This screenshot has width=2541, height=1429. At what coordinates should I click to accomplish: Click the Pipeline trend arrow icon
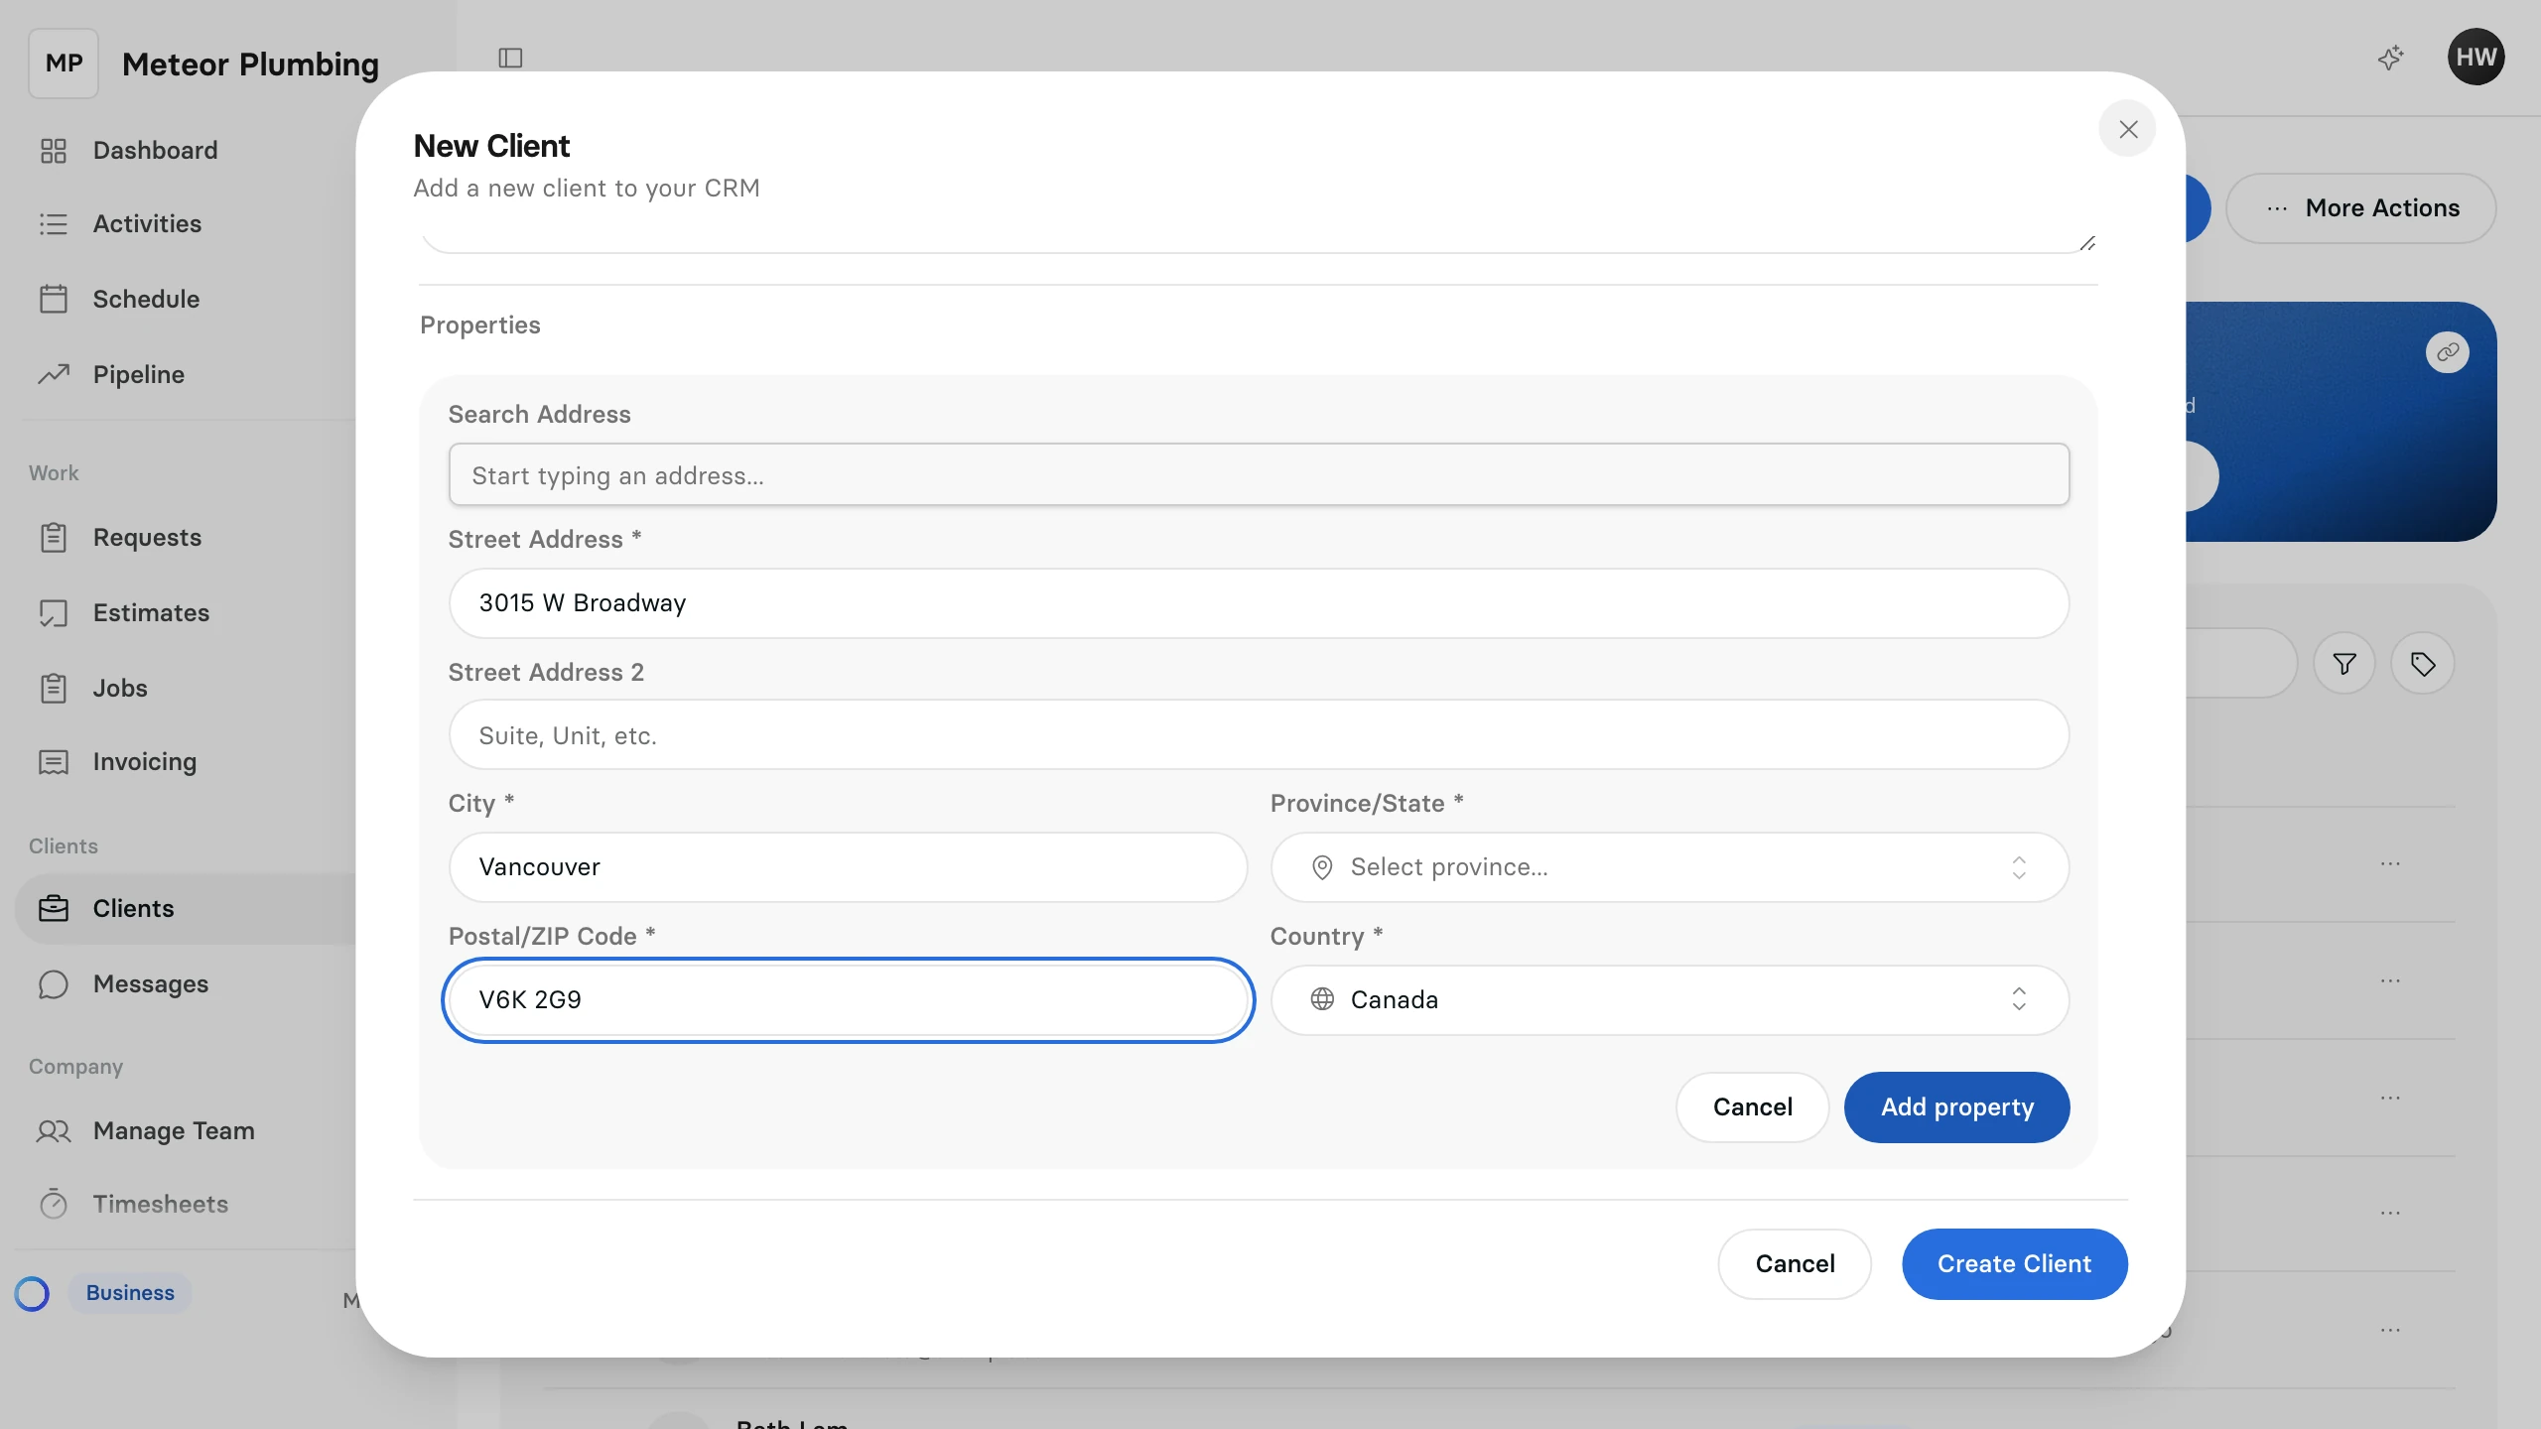[x=54, y=374]
